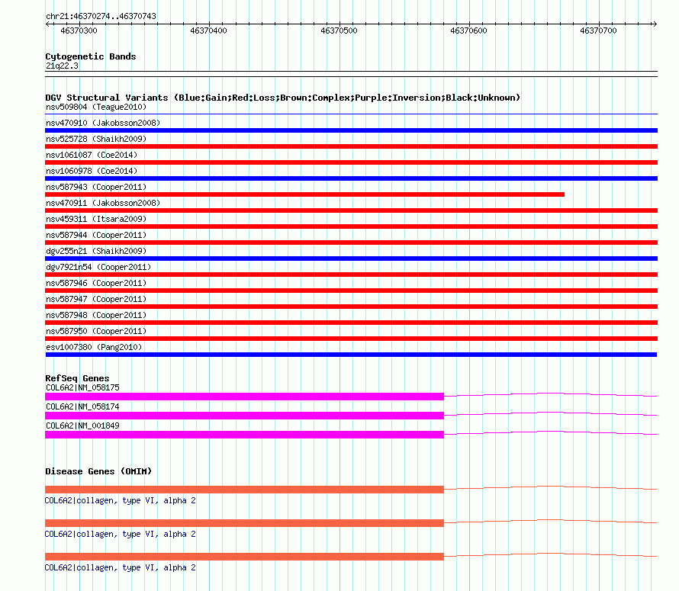Click ruler position 46370700

click(x=598, y=31)
